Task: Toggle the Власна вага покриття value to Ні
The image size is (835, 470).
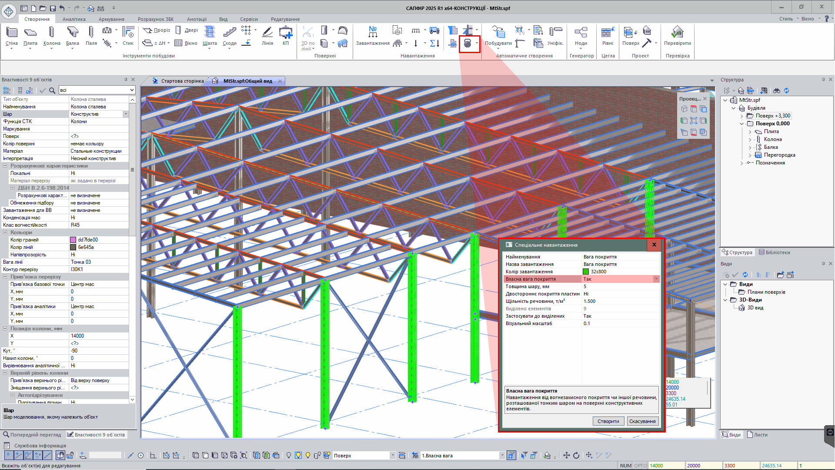Action: pos(620,279)
